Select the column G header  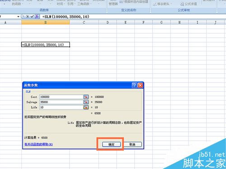point(161,23)
